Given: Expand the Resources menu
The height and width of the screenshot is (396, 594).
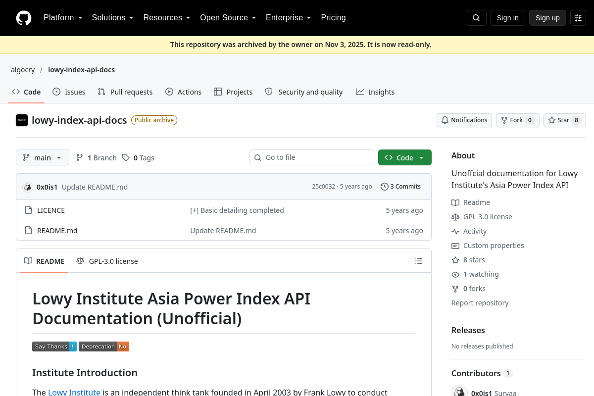Looking at the screenshot, I should (167, 18).
